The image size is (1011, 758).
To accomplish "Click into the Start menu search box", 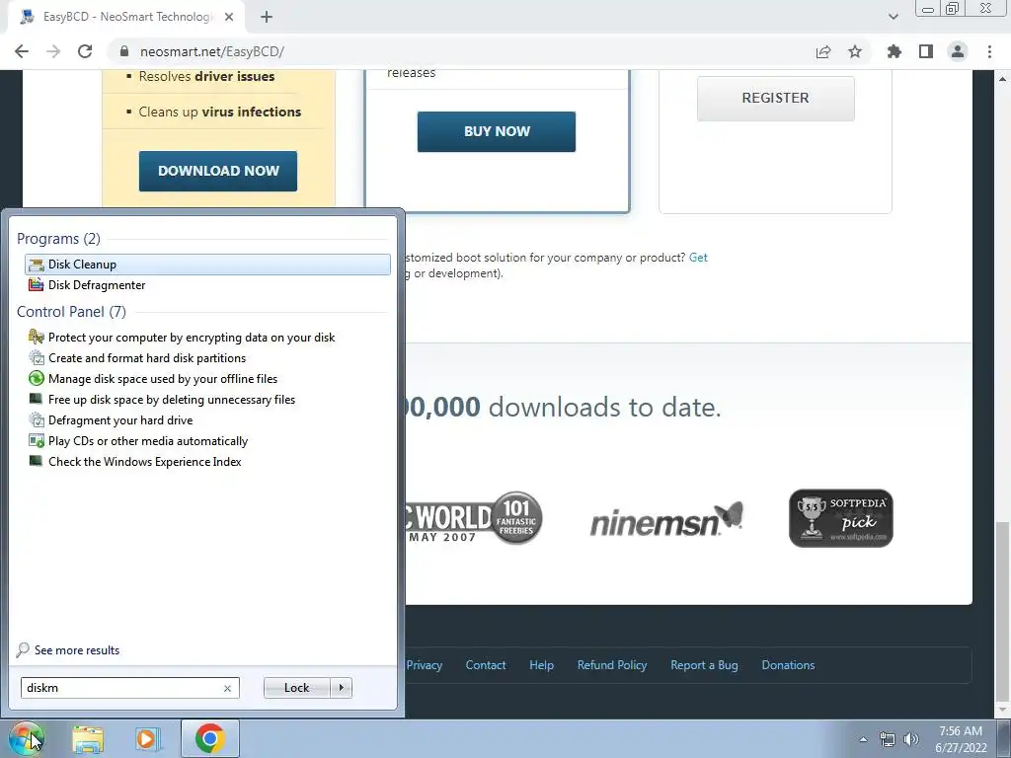I will pos(121,688).
